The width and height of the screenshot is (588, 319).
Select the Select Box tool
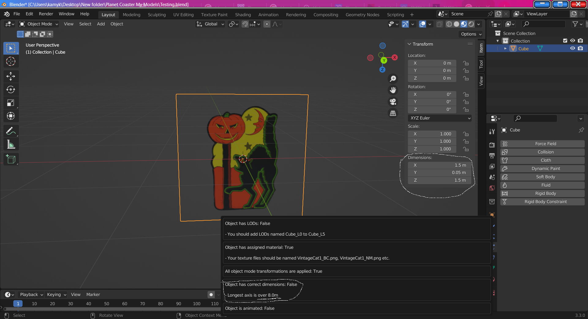click(11, 48)
